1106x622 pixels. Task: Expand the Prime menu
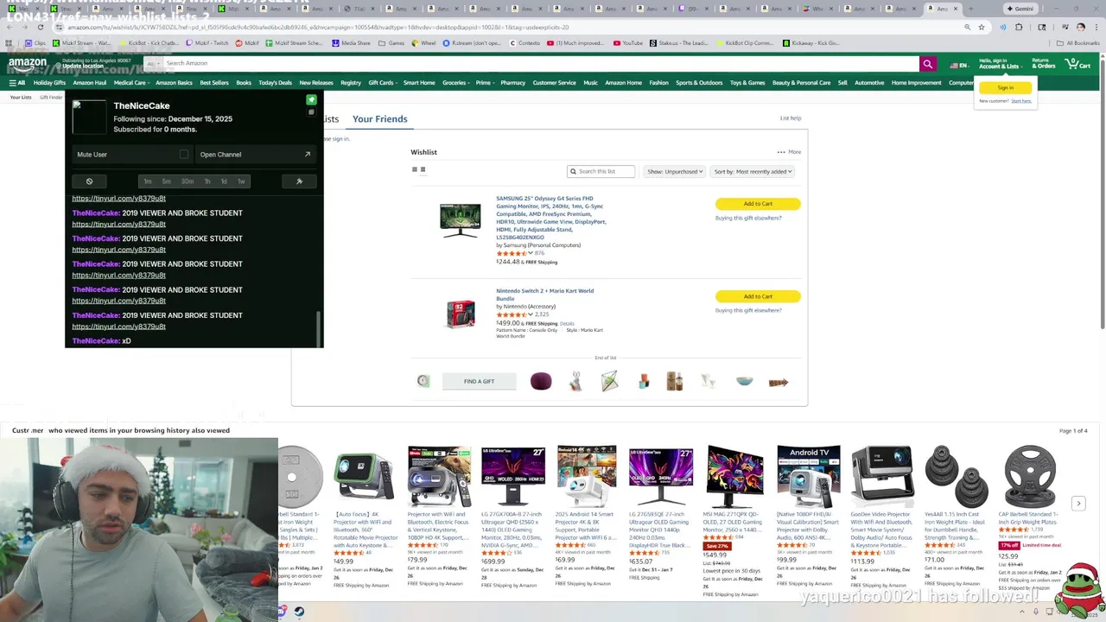coord(485,83)
